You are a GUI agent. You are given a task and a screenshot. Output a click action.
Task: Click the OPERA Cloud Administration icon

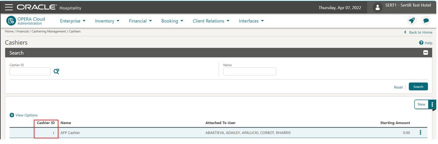[x=11, y=21]
